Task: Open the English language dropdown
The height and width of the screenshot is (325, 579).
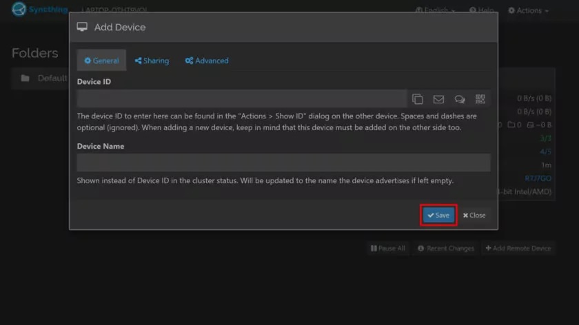Action: [435, 10]
